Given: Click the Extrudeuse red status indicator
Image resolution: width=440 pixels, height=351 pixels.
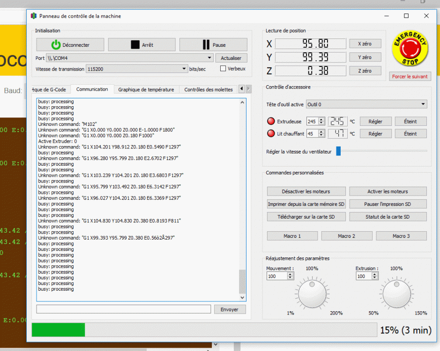Looking at the screenshot, I should [x=271, y=121].
